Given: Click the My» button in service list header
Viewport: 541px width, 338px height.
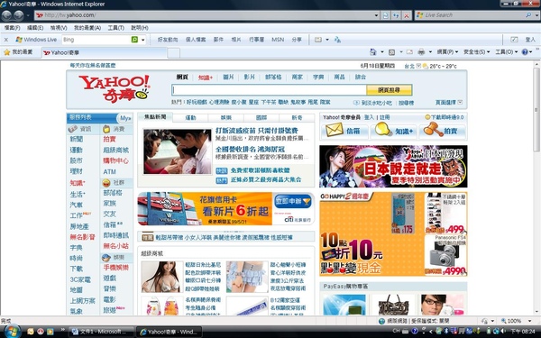Looking at the screenshot, I should [125, 118].
